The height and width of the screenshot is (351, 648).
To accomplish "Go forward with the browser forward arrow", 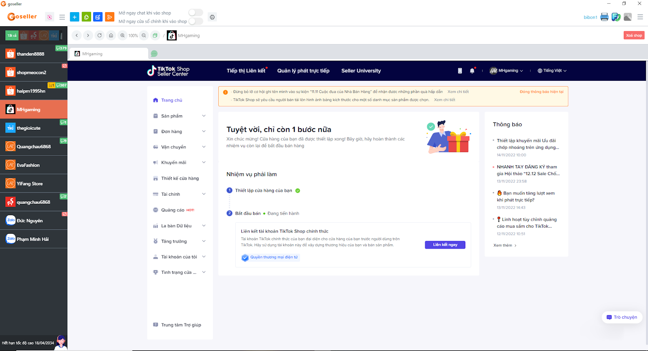I will pyautogui.click(x=88, y=36).
